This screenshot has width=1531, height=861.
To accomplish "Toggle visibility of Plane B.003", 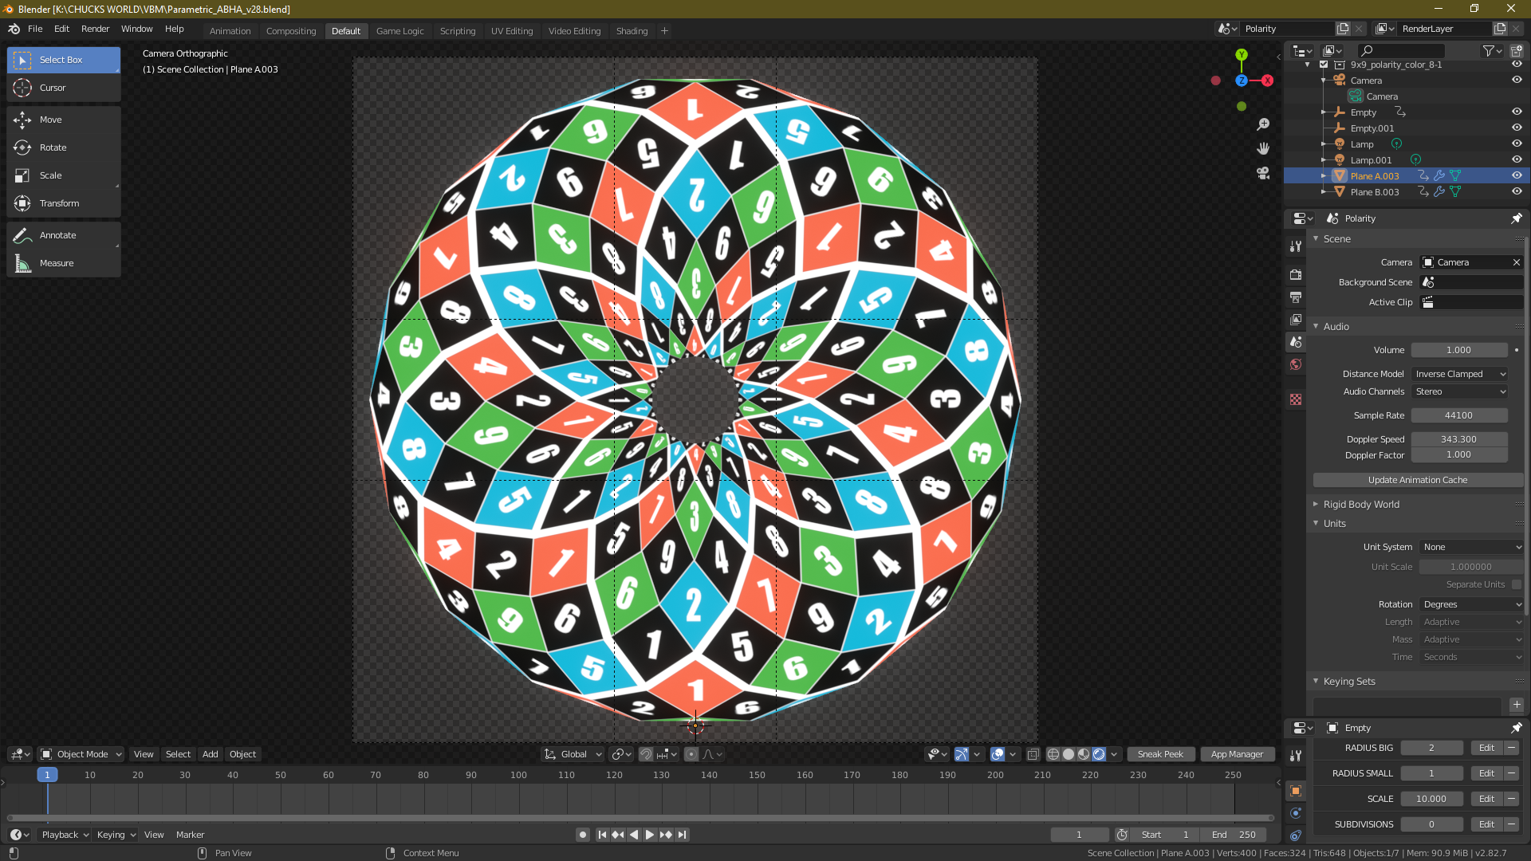I will coord(1517,191).
